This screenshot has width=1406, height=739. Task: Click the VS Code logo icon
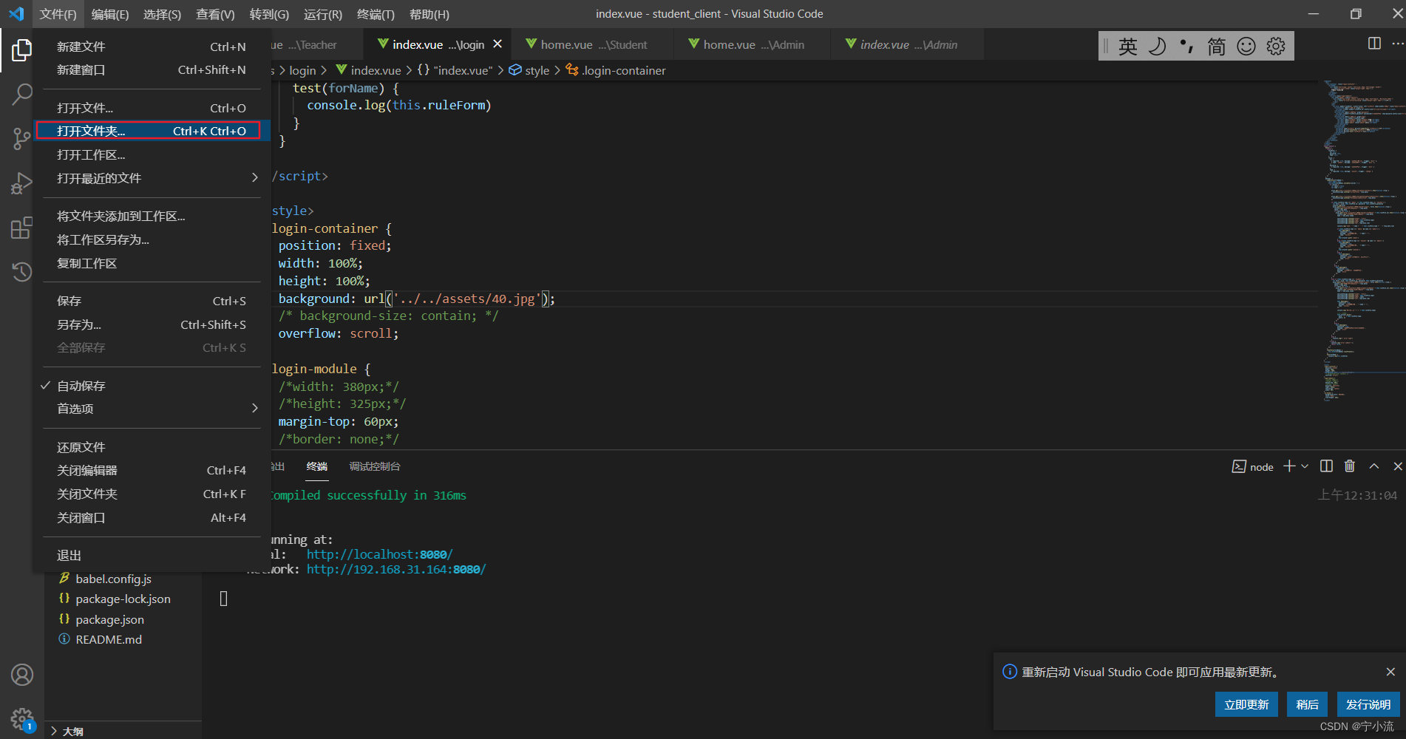(16, 14)
